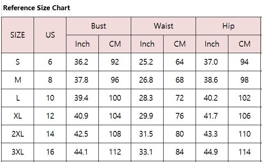
Task: Click the Reference Size Chart title
Action: click(36, 8)
